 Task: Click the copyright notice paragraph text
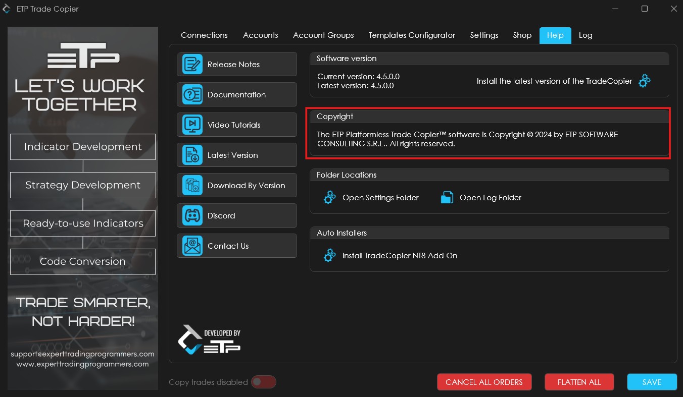(x=467, y=139)
